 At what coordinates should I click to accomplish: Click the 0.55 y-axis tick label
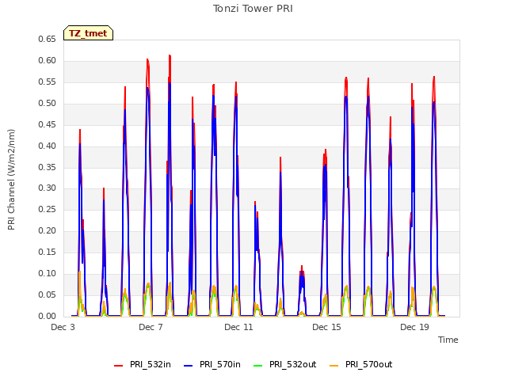(47, 82)
